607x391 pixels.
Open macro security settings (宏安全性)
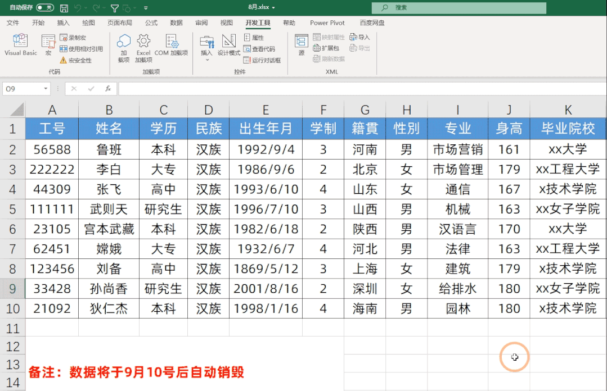76,60
